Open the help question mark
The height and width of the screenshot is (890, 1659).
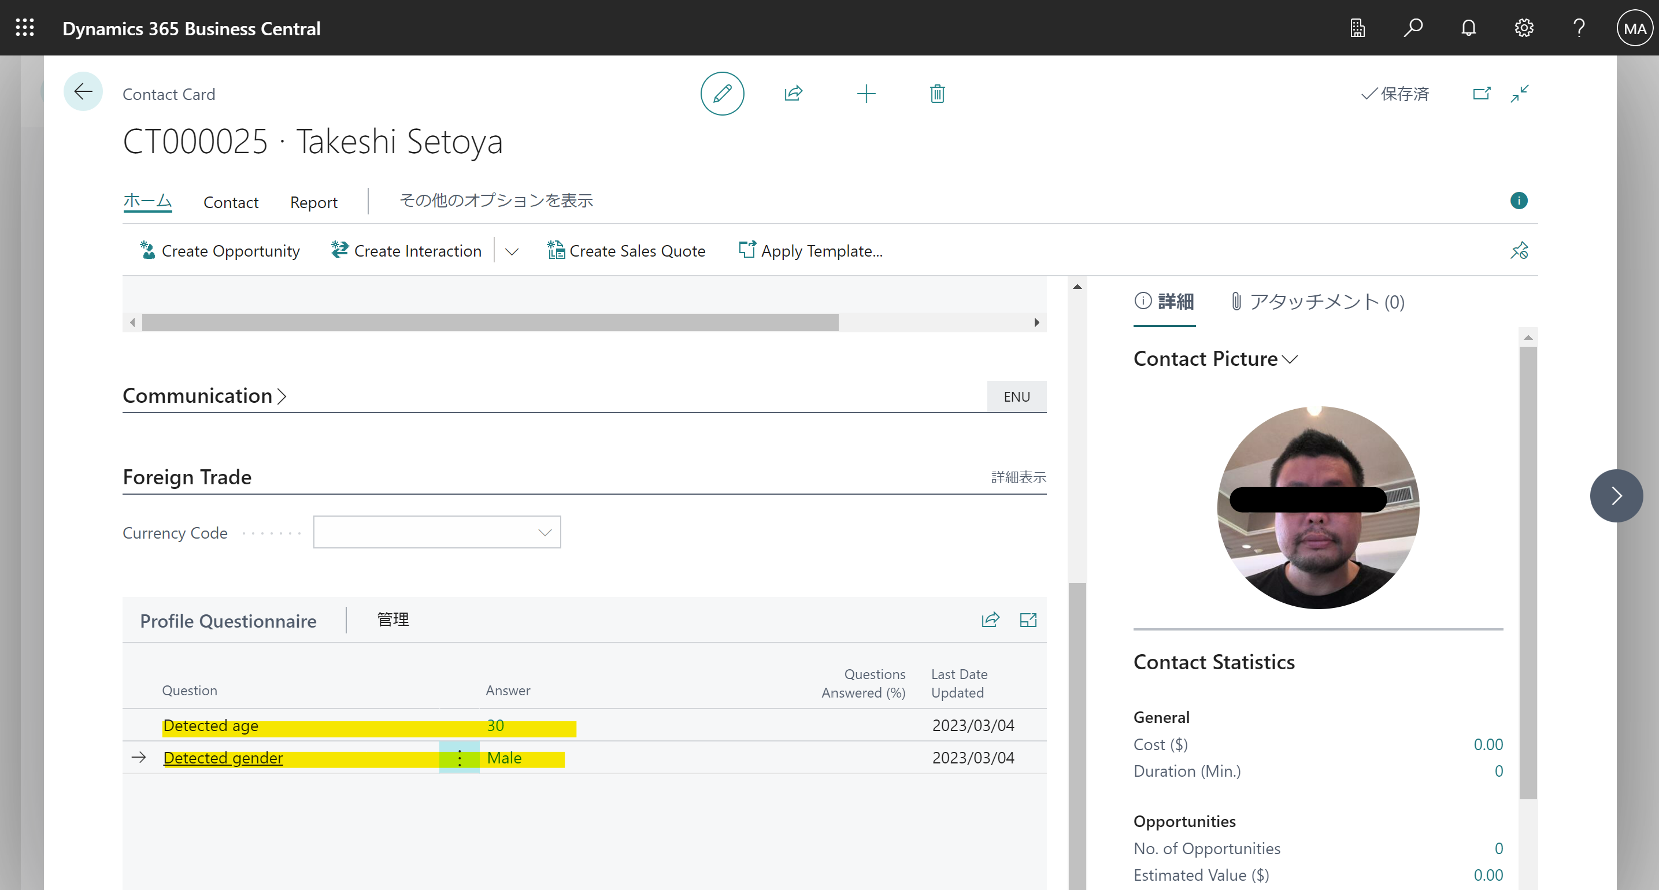tap(1579, 28)
